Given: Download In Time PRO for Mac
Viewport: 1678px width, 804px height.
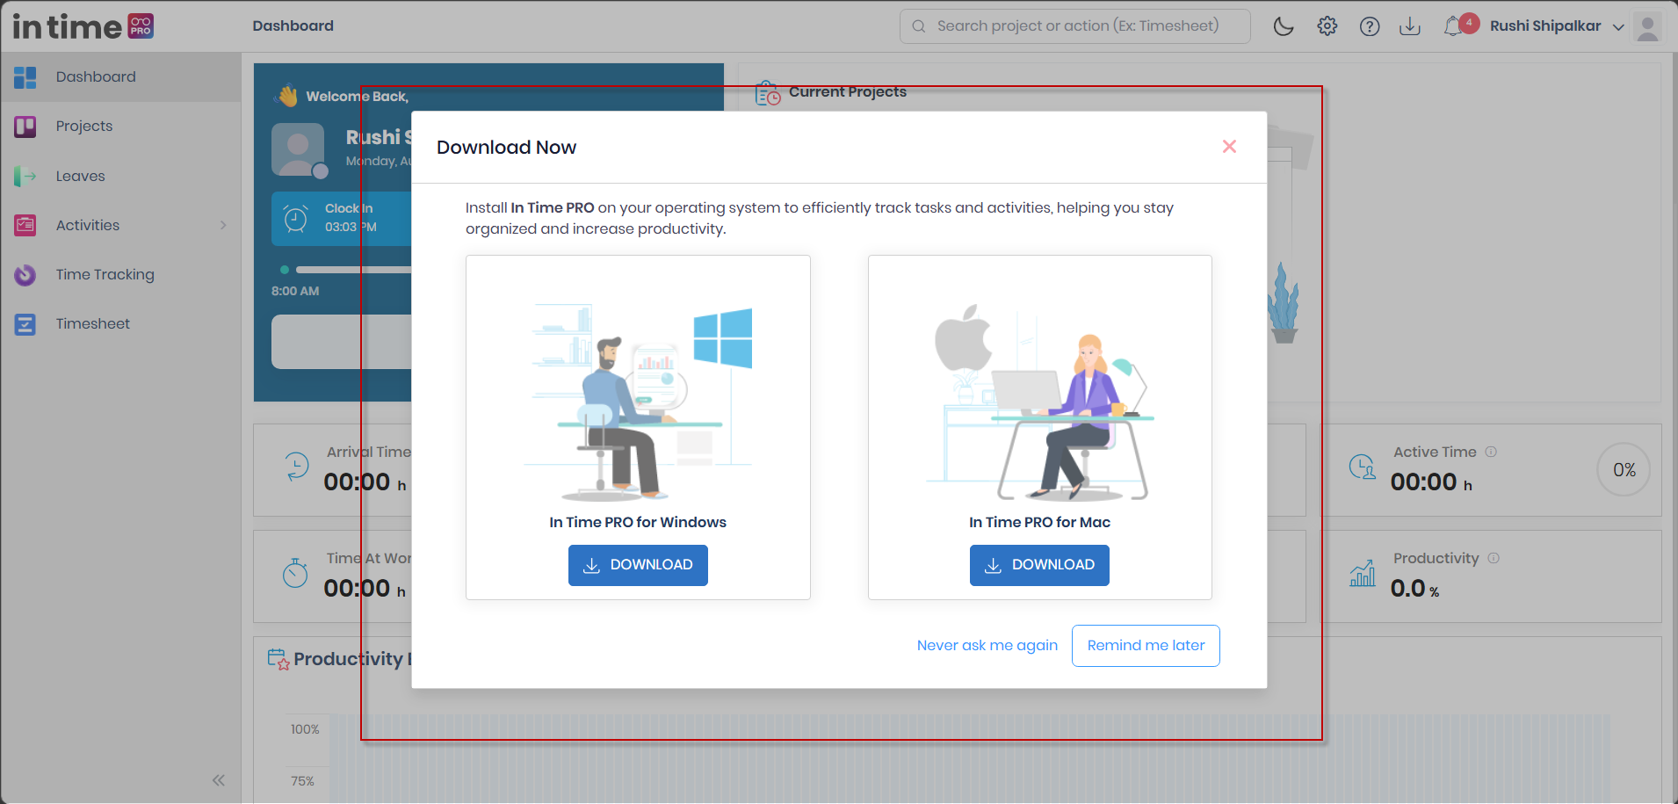Looking at the screenshot, I should 1039,565.
